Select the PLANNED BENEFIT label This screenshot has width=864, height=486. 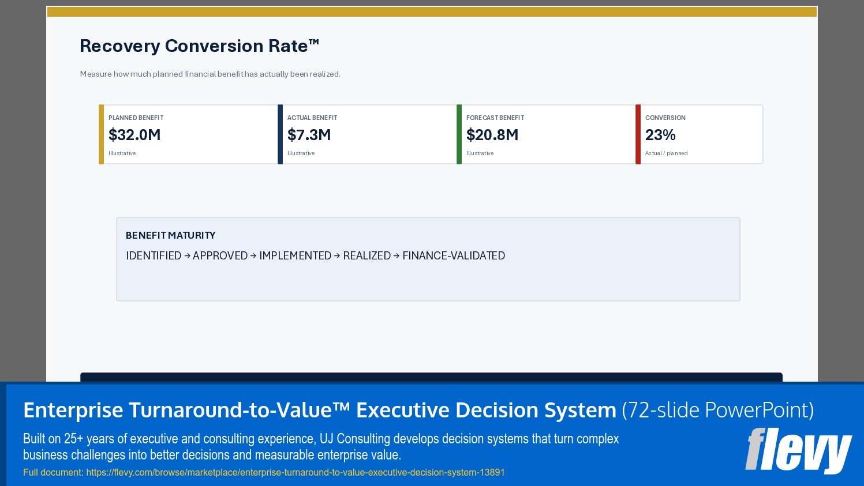click(136, 118)
